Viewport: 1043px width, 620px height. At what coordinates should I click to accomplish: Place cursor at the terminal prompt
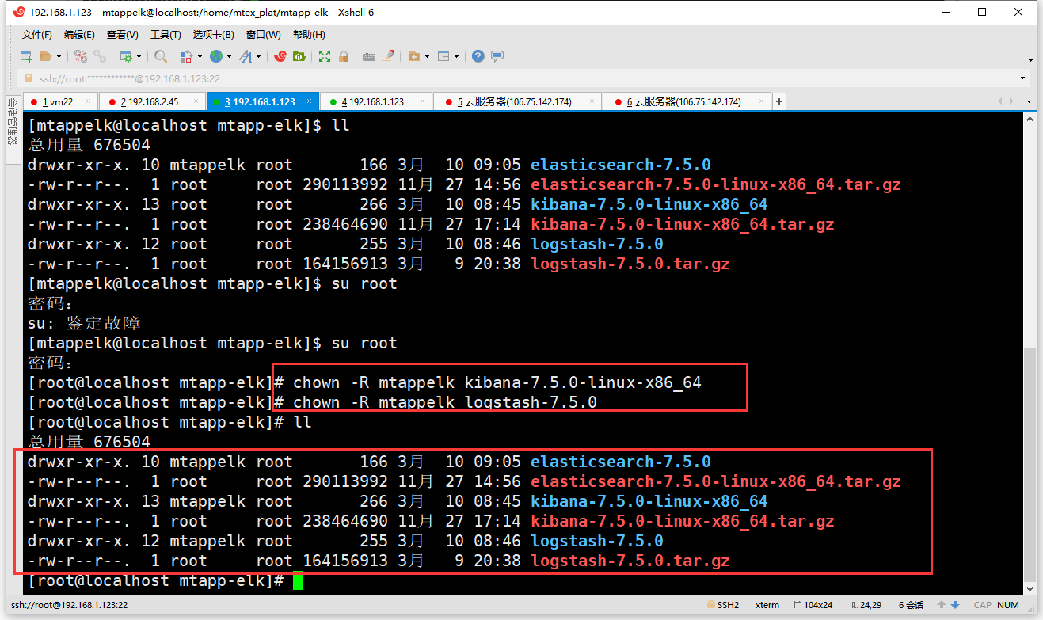click(x=297, y=581)
